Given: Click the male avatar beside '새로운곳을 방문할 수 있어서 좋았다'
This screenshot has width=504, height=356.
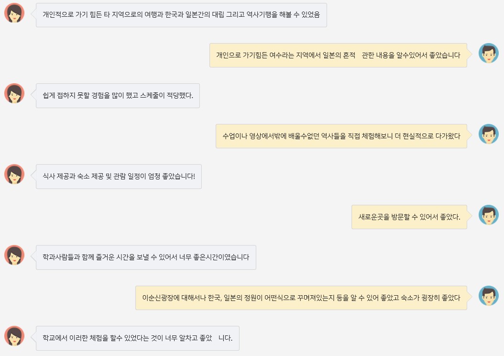Looking at the screenshot, I should click(488, 215).
